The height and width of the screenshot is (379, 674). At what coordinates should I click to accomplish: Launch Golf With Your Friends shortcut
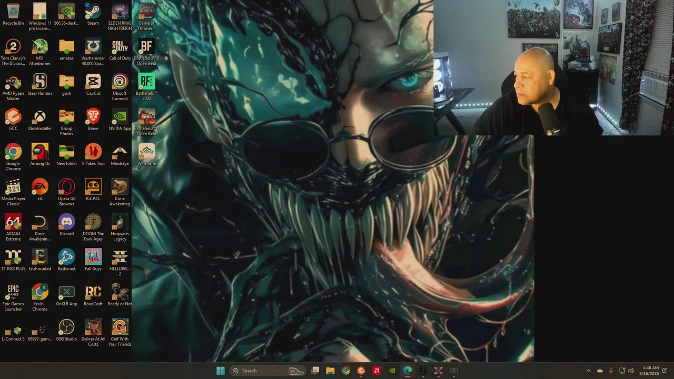[x=120, y=333]
